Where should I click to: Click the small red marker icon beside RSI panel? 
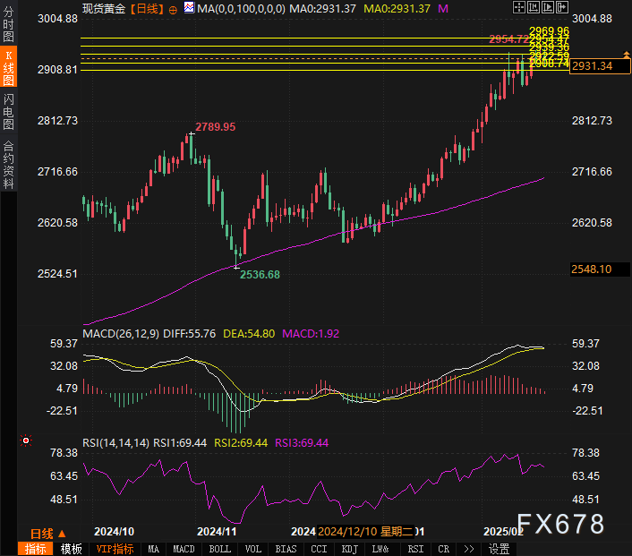point(26,441)
